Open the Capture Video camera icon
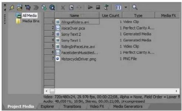 [28, 8]
